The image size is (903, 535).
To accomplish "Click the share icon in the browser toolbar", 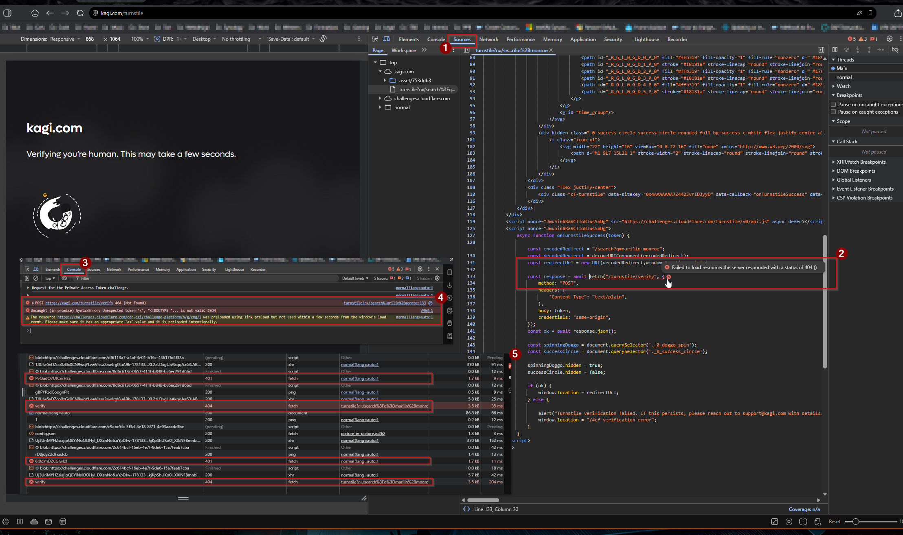I will click(x=898, y=13).
